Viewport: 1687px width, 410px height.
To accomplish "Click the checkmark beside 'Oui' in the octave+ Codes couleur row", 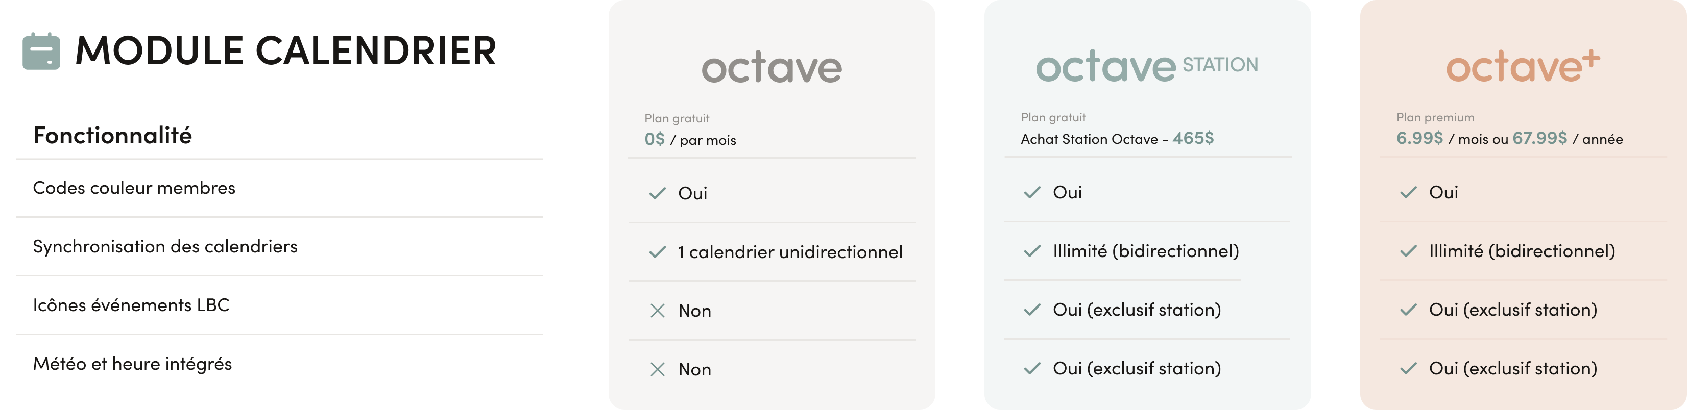I will [x=1408, y=192].
